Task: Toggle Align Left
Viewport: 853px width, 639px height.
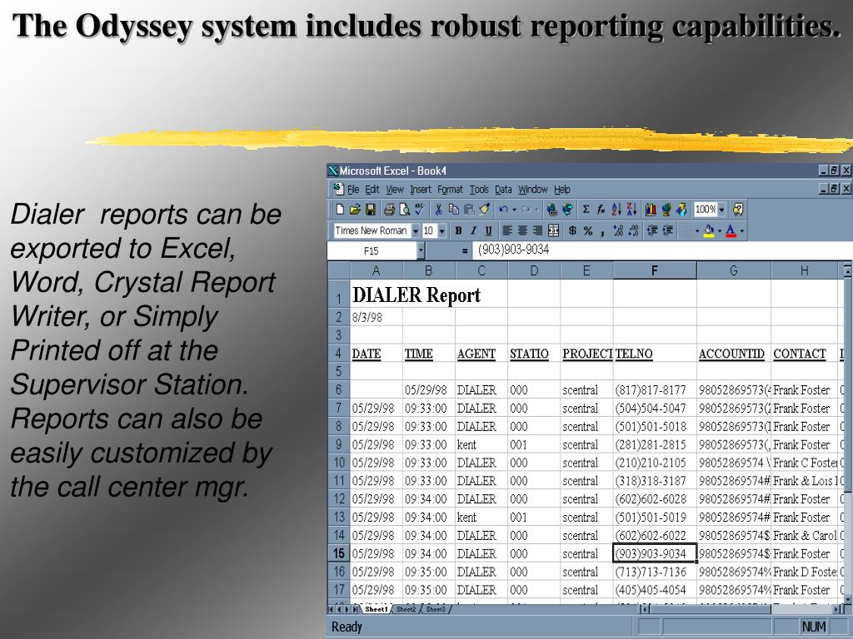Action: pyautogui.click(x=507, y=231)
